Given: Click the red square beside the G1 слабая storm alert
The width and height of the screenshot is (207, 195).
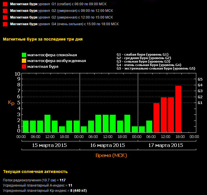Looking at the screenshot, I should (x=5, y=4).
